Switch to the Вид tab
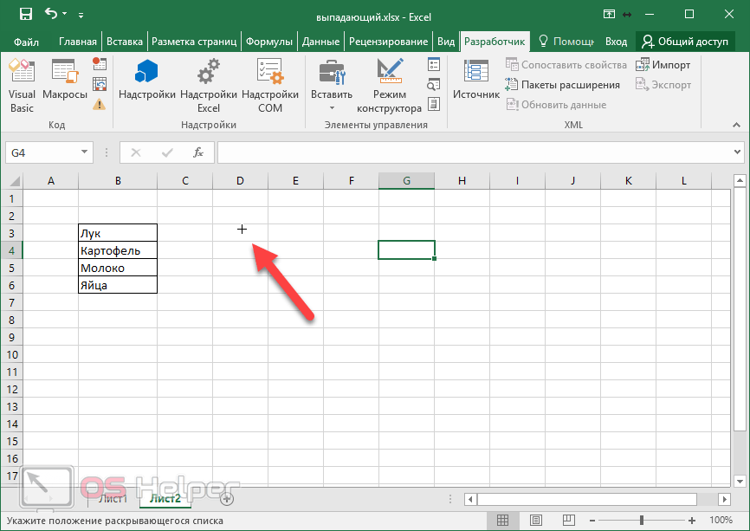 point(446,42)
